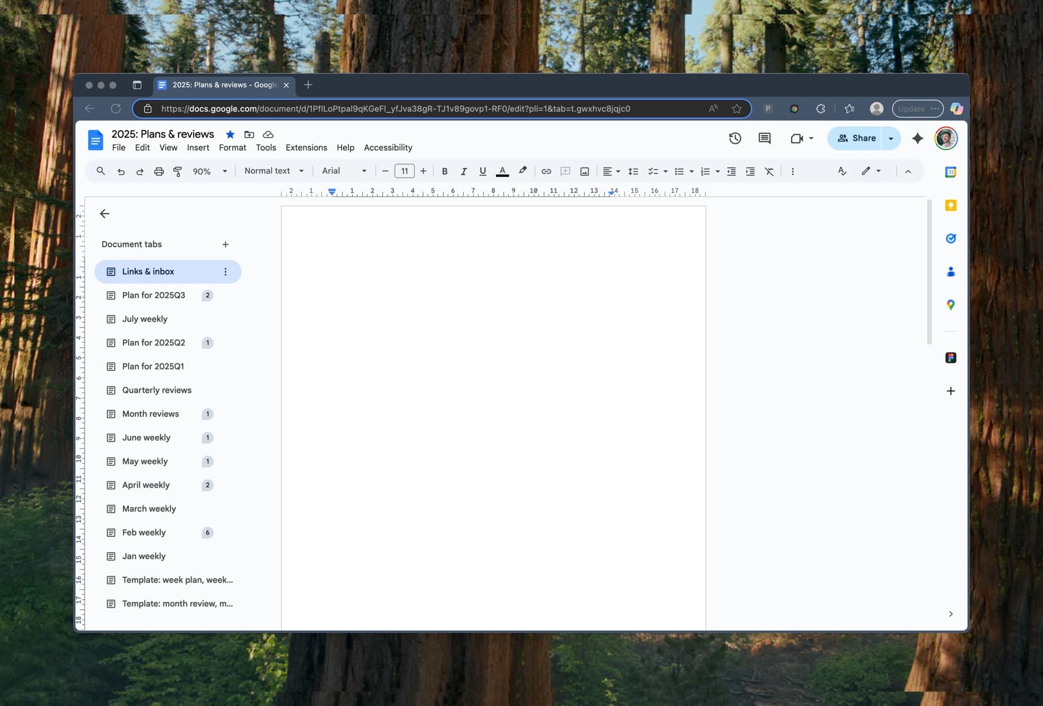Close the document tabs sidebar
Screen dimensions: 1043x706
(x=104, y=214)
